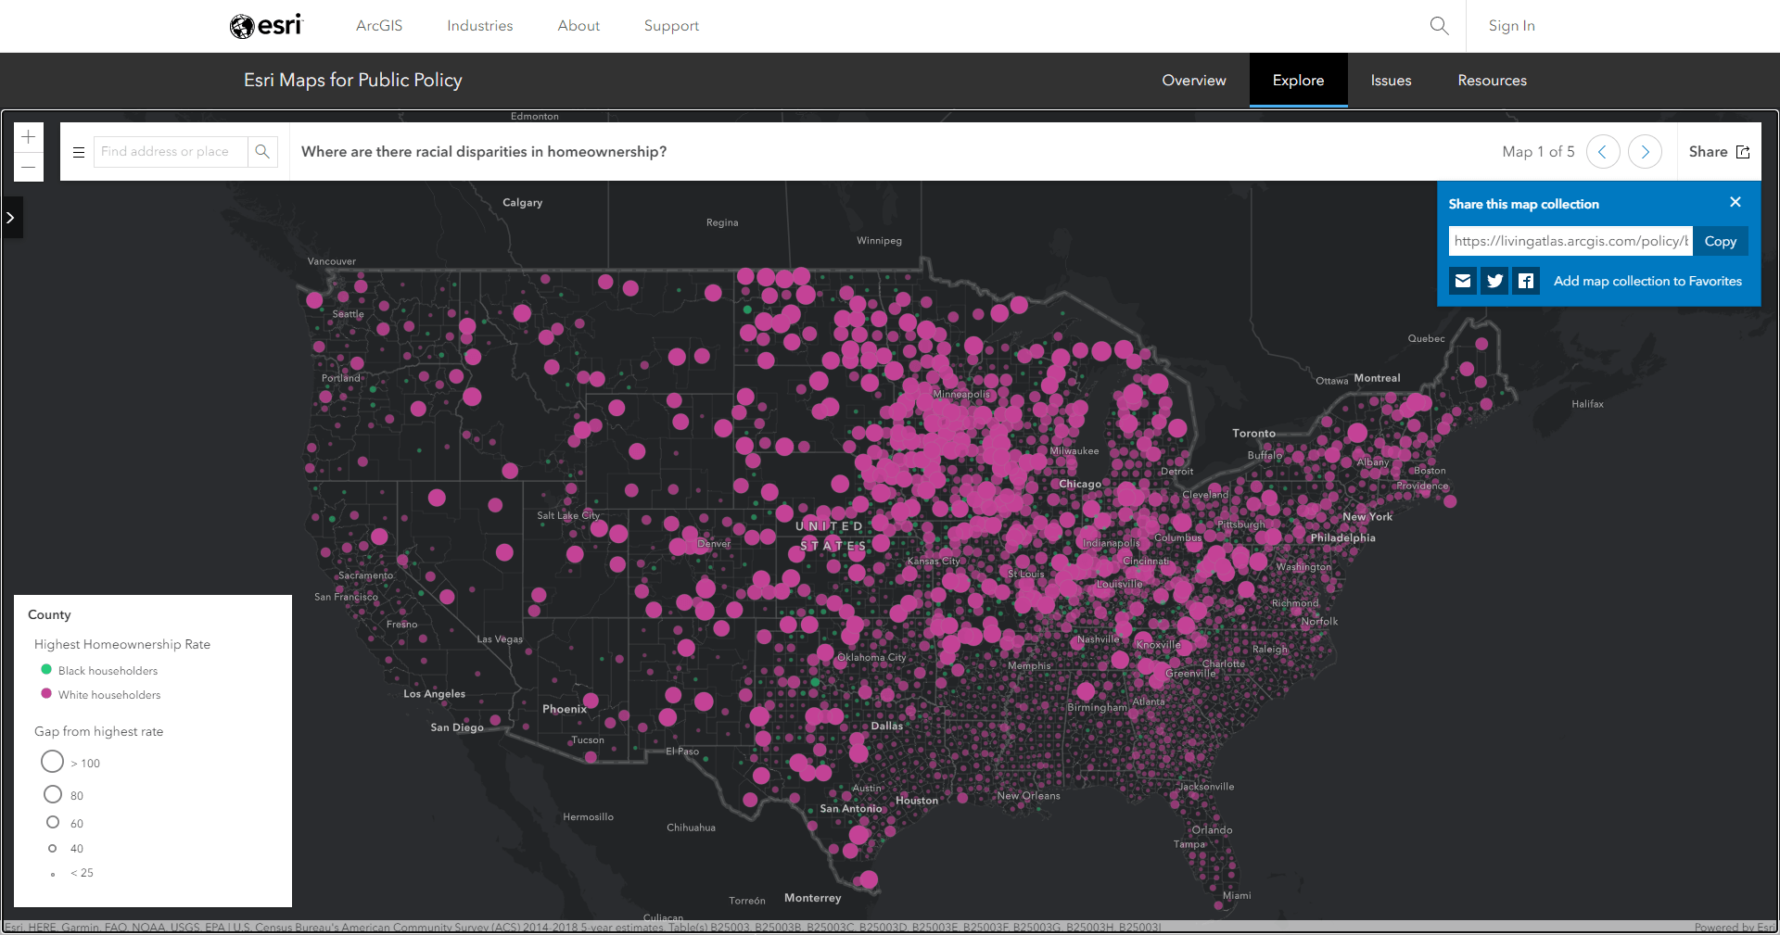1780x935 pixels.
Task: Click the Esri Maps for Public Policy title
Action: (353, 81)
